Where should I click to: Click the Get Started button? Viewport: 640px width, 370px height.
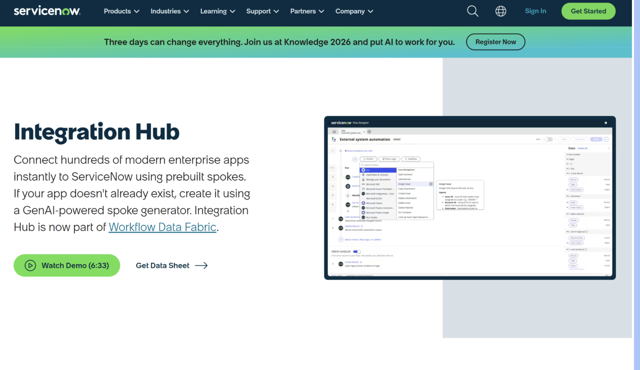(588, 11)
